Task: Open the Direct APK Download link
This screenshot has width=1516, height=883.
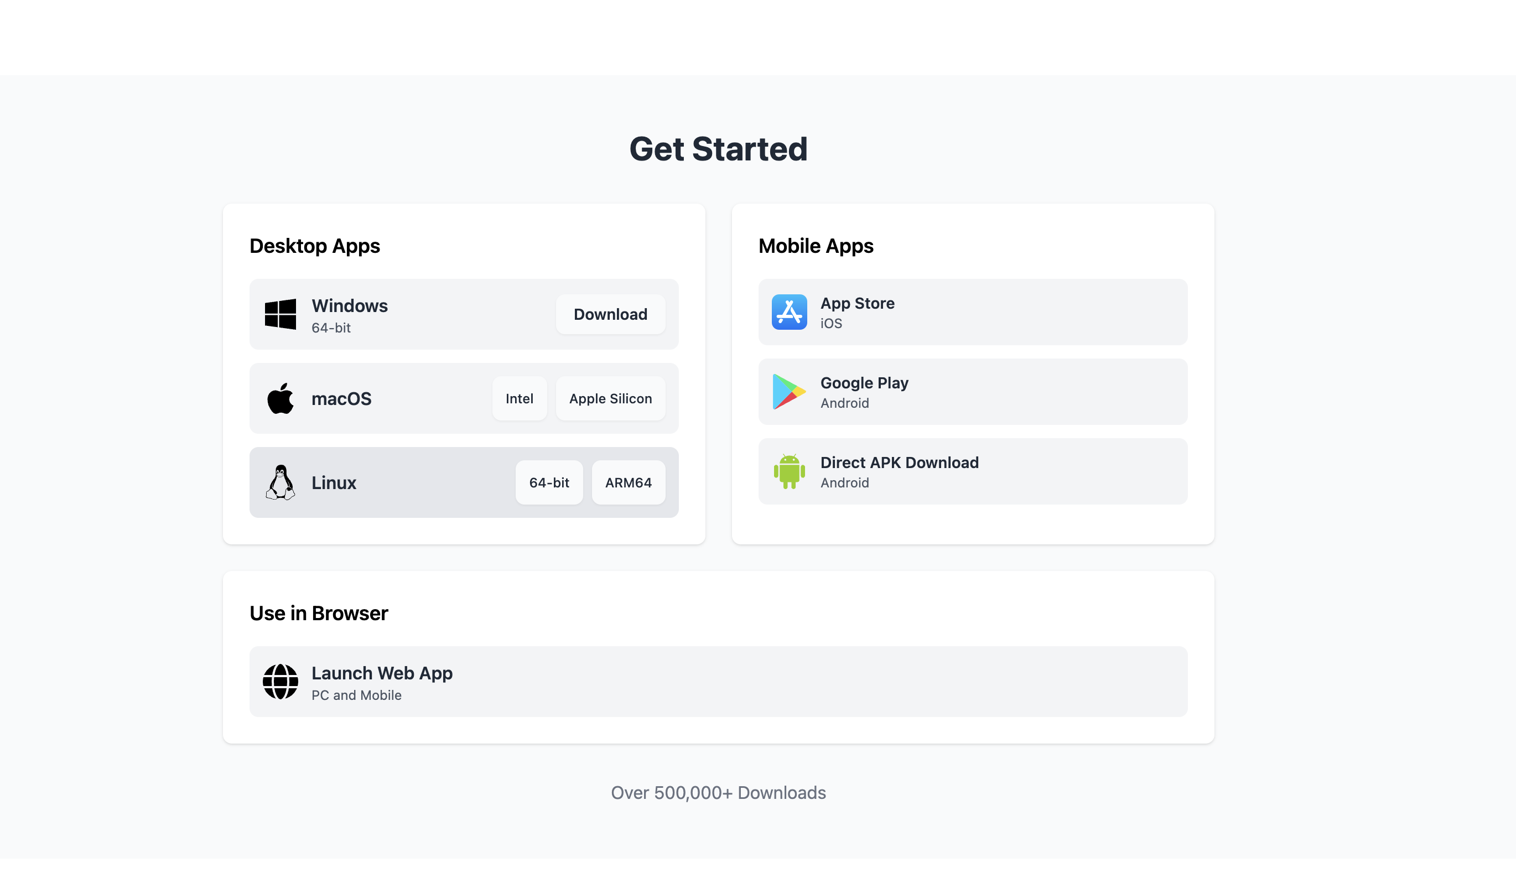Action: click(972, 471)
